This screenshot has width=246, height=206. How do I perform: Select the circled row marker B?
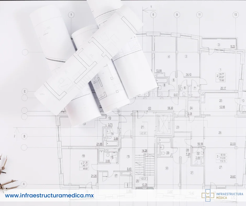click(24, 136)
